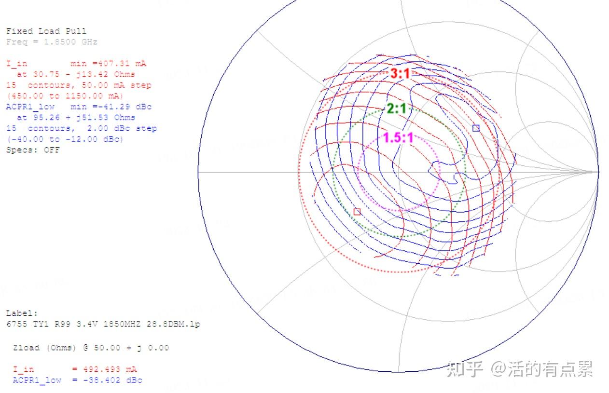
Task: Click the blue ACPR1_low minimum square marker
Action: pos(476,128)
